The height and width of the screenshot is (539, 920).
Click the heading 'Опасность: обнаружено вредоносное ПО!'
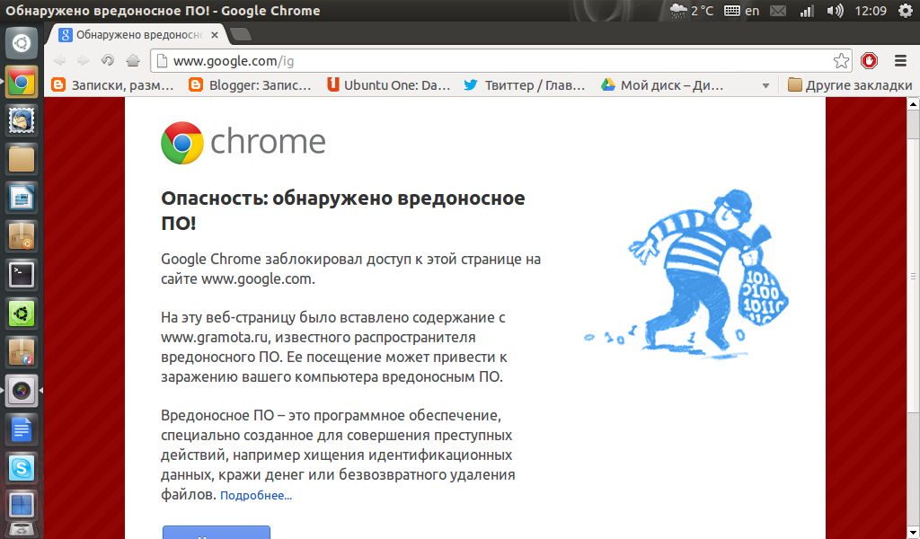[342, 210]
